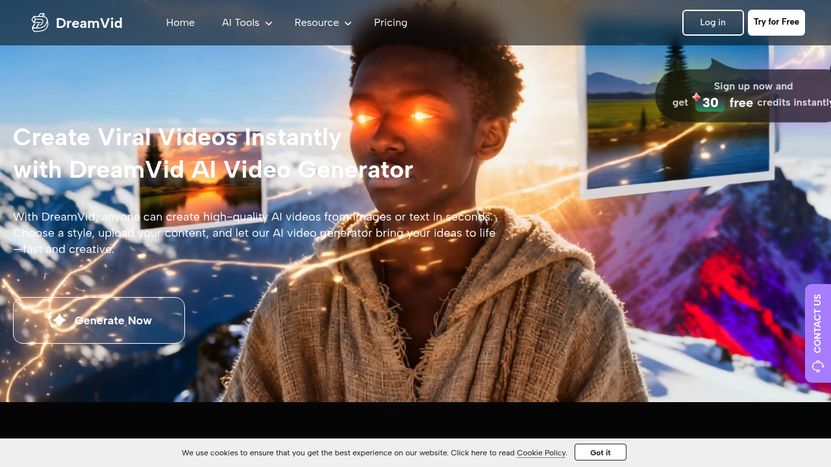Click the headset icon on the Contact Us tab
The width and height of the screenshot is (831, 467).
817,366
